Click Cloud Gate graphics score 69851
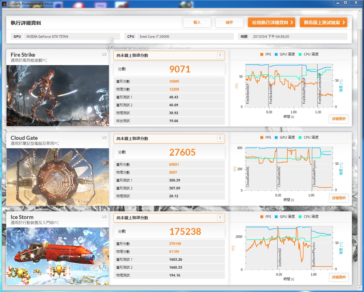The image size is (364, 292). (174, 165)
